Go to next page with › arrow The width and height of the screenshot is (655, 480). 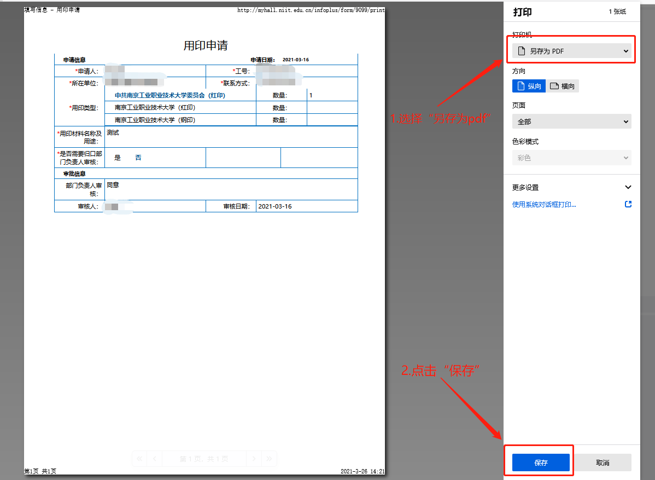coord(253,459)
